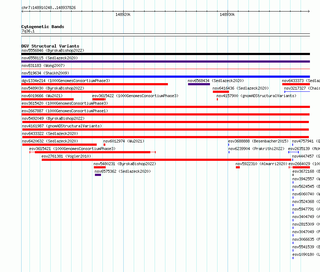Click esv2761381 (Vogler2010) label
Screen dimensions: 320x272
point(66,156)
